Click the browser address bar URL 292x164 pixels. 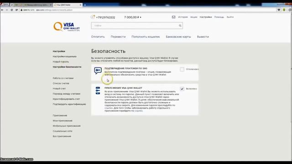coord(54,10)
